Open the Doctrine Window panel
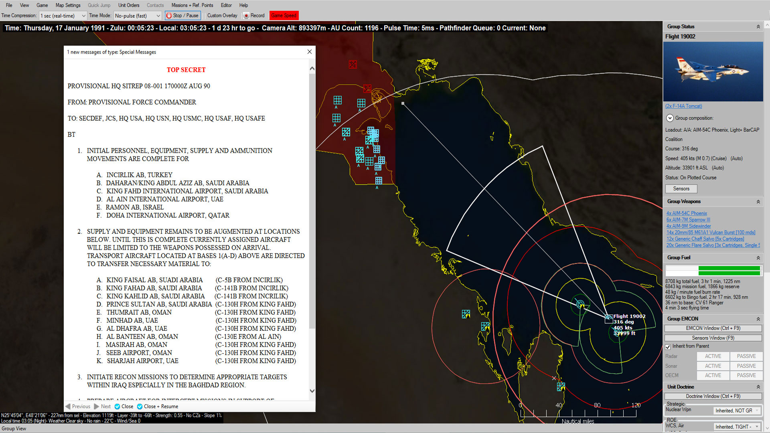The width and height of the screenshot is (770, 433). tap(713, 396)
